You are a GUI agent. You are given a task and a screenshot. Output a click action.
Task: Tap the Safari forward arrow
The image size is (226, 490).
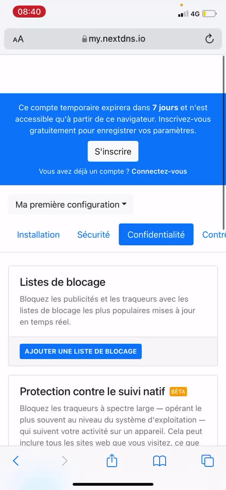coord(65,461)
